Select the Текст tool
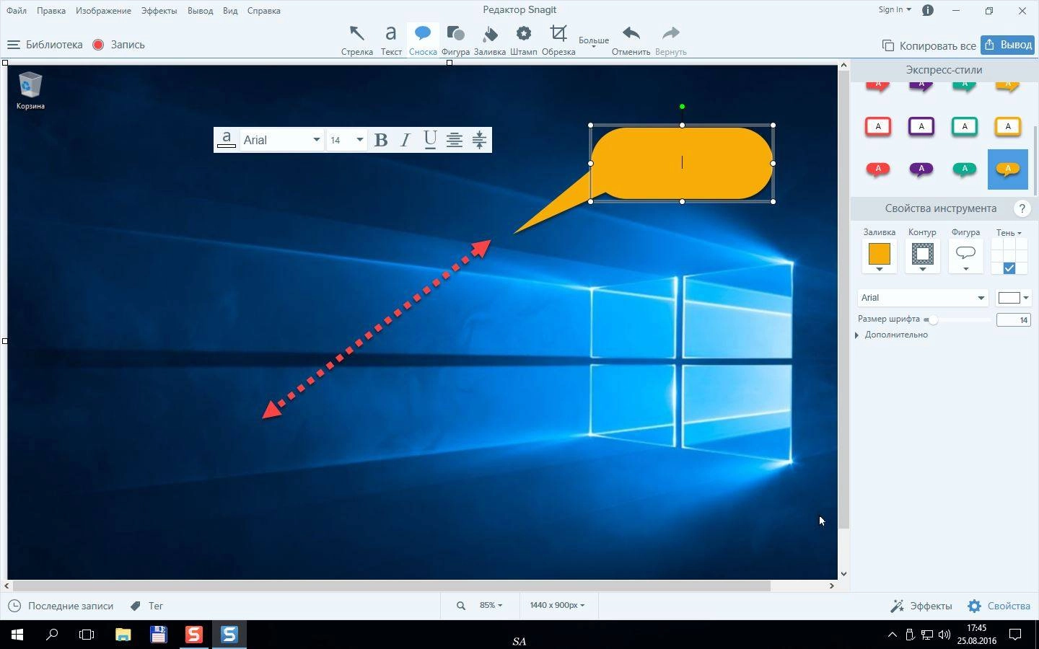The image size is (1039, 649). tap(391, 40)
